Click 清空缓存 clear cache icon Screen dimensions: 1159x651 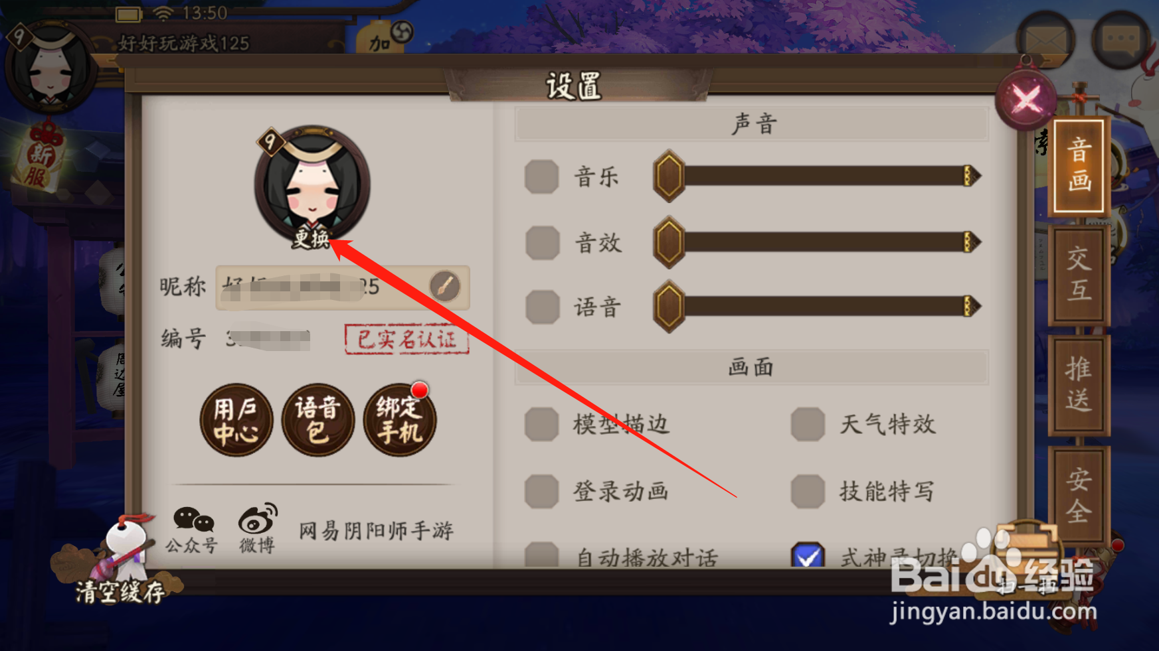118,559
